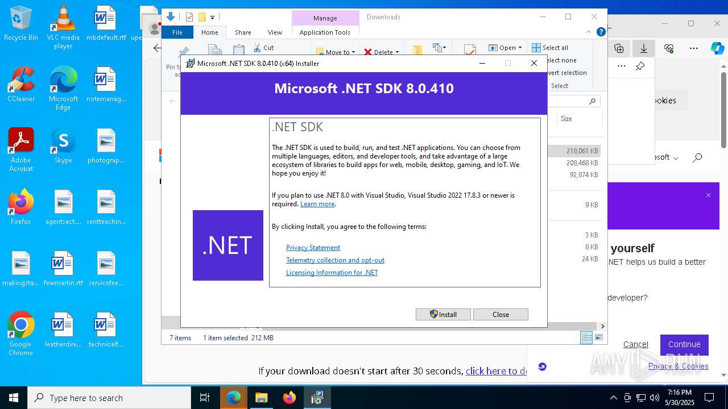Switch to Share ribbon tab in Explorer

(243, 32)
